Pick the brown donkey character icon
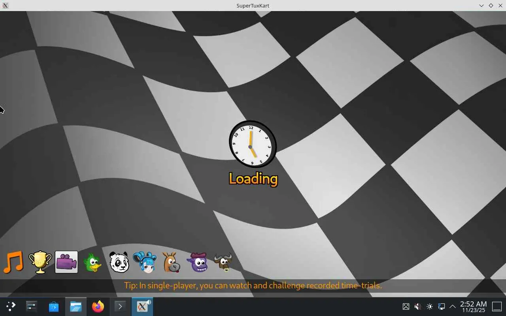Image resolution: width=506 pixels, height=316 pixels. (171, 262)
